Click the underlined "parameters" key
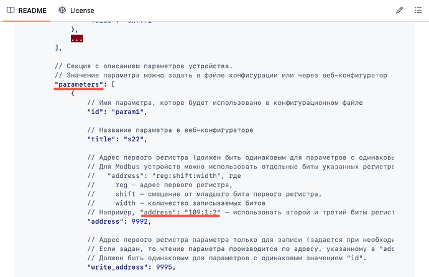Viewport: 429px width, 277px height. [79, 84]
